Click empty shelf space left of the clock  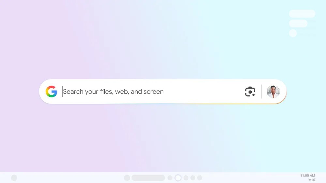pyautogui.click(x=249, y=178)
